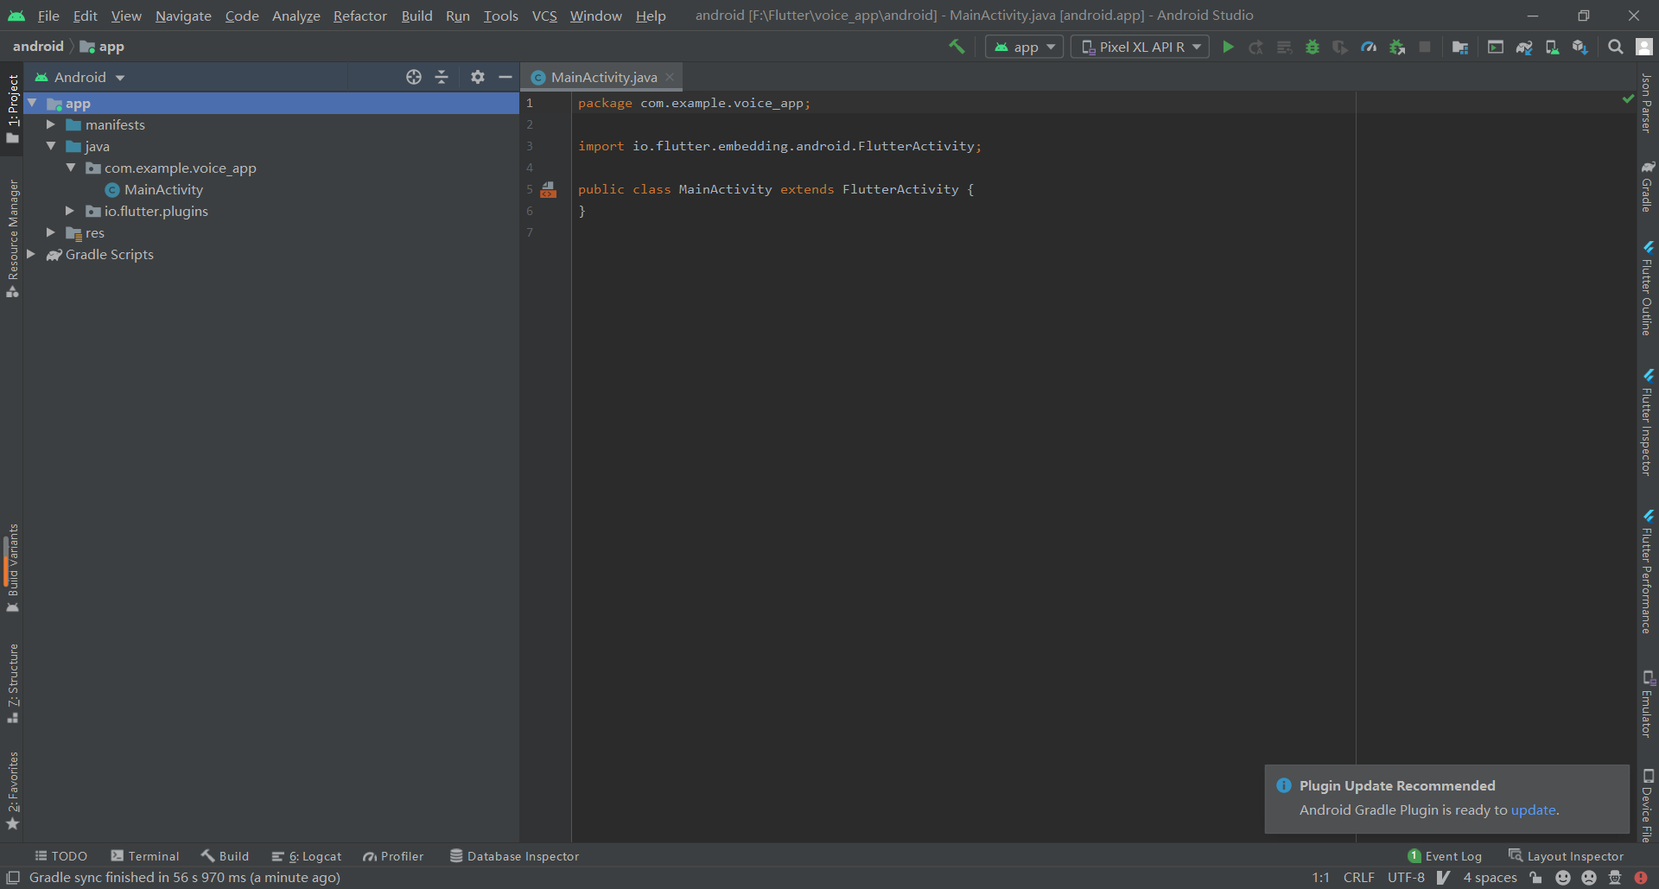The image size is (1659, 889).
Task: Click the Select Opened File target icon
Action: coord(414,77)
